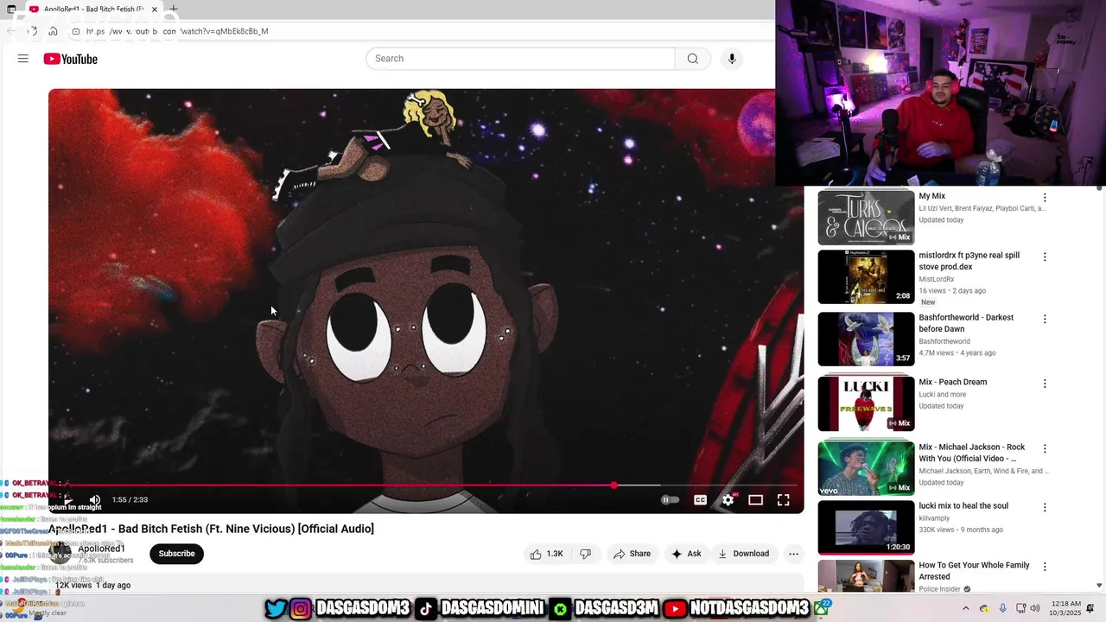Click the Ask button
The width and height of the screenshot is (1106, 622).
[x=686, y=554]
